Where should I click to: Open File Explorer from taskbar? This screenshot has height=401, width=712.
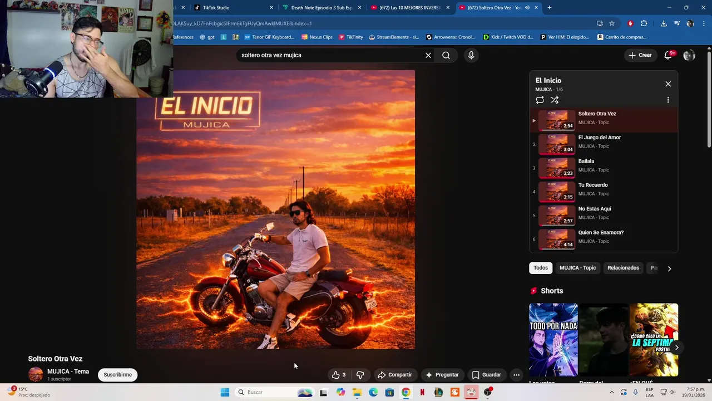[x=357, y=392]
